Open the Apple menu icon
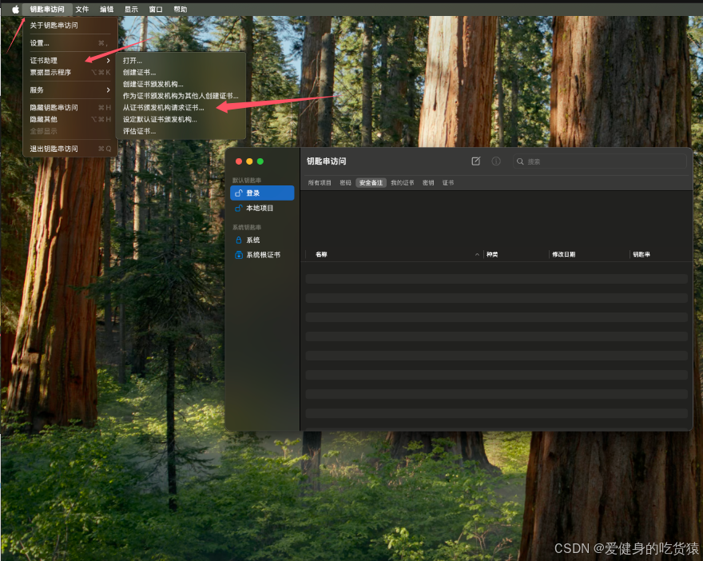Image resolution: width=703 pixels, height=561 pixels. [15, 10]
